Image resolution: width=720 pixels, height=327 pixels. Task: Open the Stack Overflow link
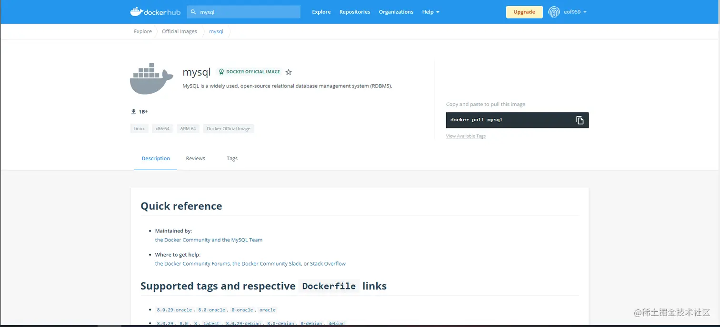point(328,264)
